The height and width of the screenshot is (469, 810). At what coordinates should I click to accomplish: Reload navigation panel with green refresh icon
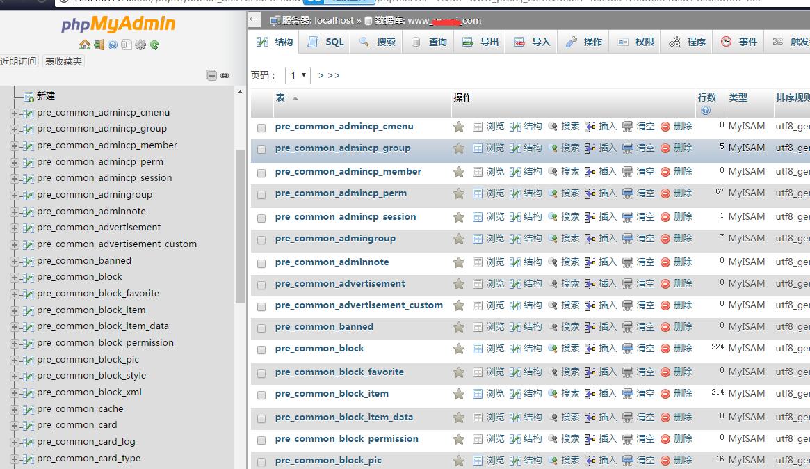point(154,45)
